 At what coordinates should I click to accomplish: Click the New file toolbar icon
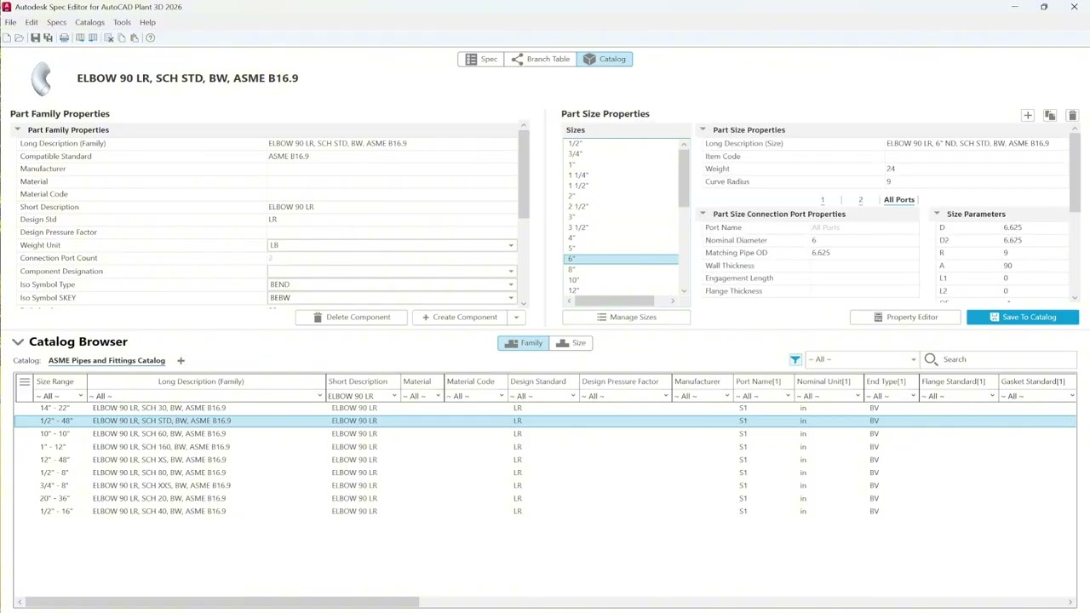7,37
